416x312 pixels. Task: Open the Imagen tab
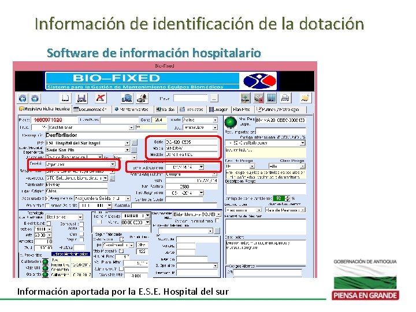[x=218, y=109]
